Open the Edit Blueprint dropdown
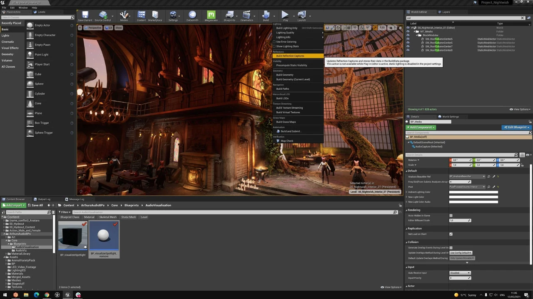Screen dimensions: 533x299 [516, 127]
